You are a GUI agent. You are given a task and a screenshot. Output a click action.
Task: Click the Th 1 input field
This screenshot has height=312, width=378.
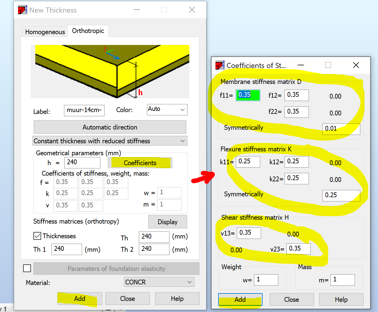[x=67, y=249]
